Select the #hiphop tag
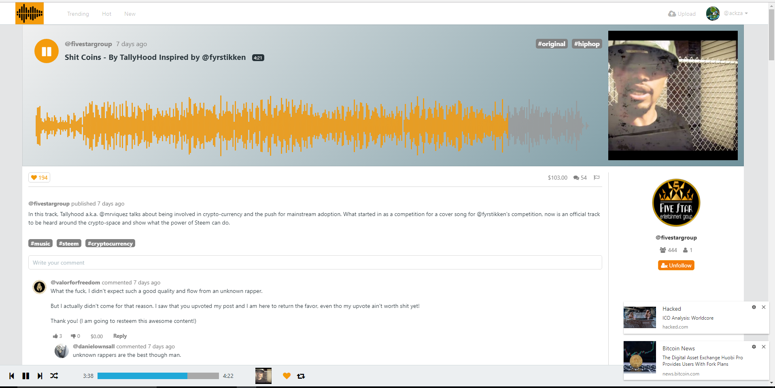Image resolution: width=775 pixels, height=388 pixels. coord(587,44)
